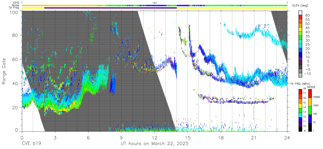Click the CPID label
Viewport: 323px width, 149px height.
[x=16, y=3]
